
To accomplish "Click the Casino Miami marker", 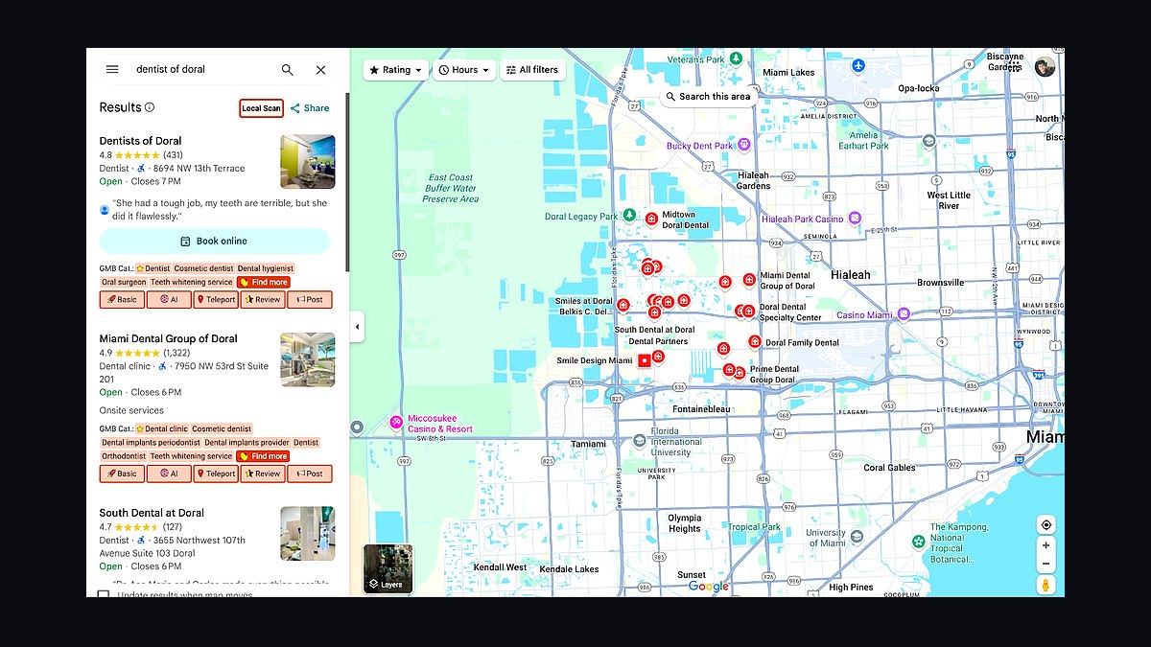I will pos(904,314).
